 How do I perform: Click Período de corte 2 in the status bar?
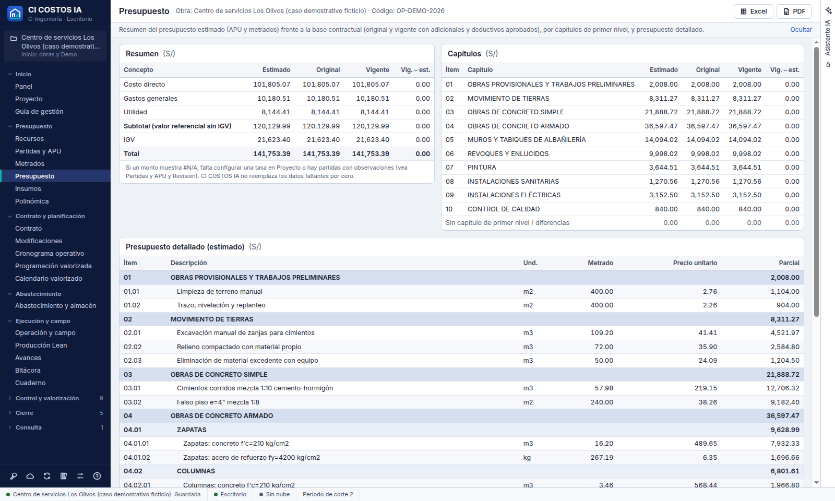pyautogui.click(x=328, y=494)
